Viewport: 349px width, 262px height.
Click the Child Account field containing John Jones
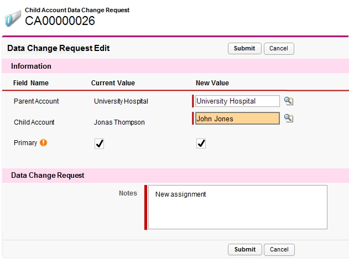tap(237, 119)
